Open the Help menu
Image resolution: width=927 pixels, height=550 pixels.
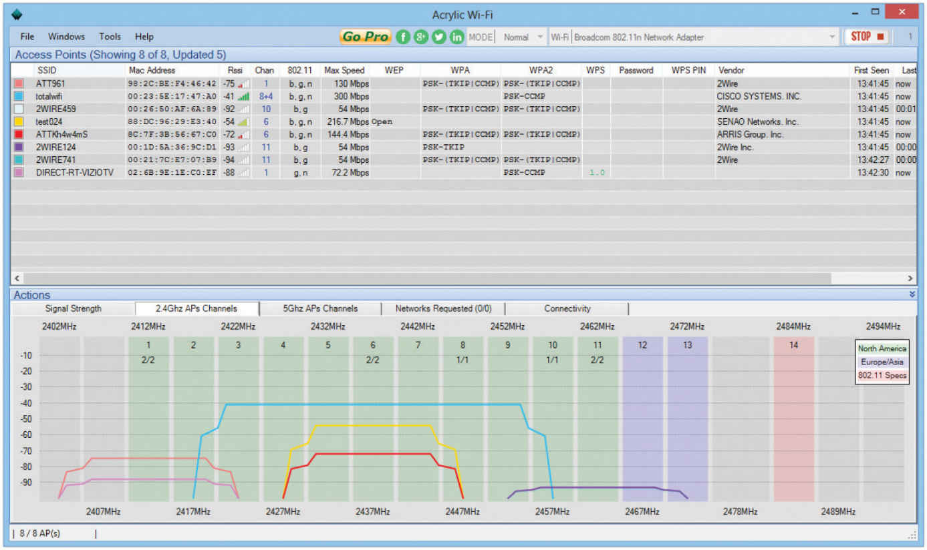144,37
